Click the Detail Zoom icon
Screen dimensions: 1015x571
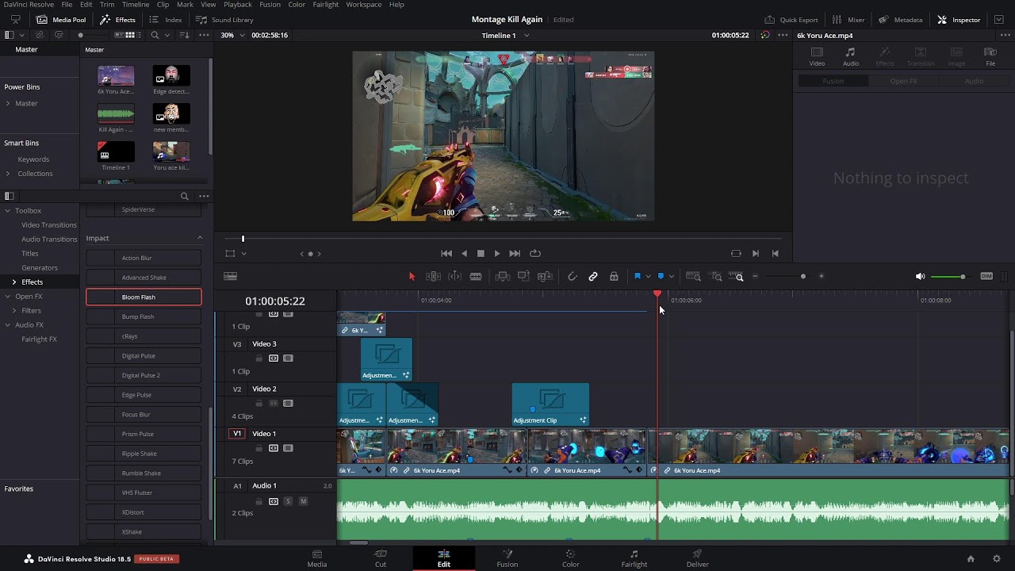[717, 276]
